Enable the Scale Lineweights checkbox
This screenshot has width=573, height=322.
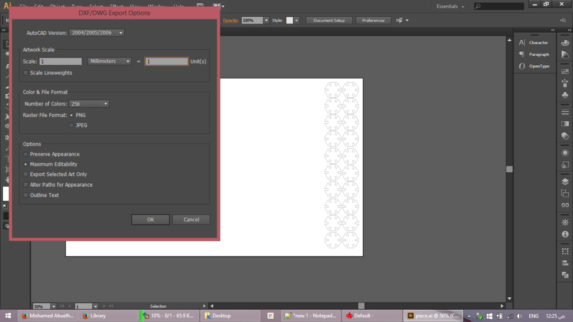point(26,73)
